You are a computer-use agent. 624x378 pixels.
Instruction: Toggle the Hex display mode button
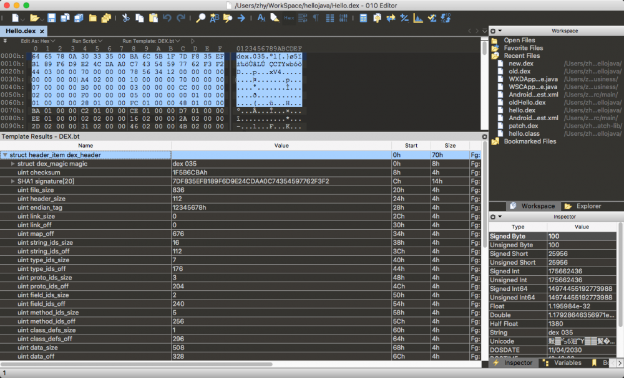click(x=289, y=18)
